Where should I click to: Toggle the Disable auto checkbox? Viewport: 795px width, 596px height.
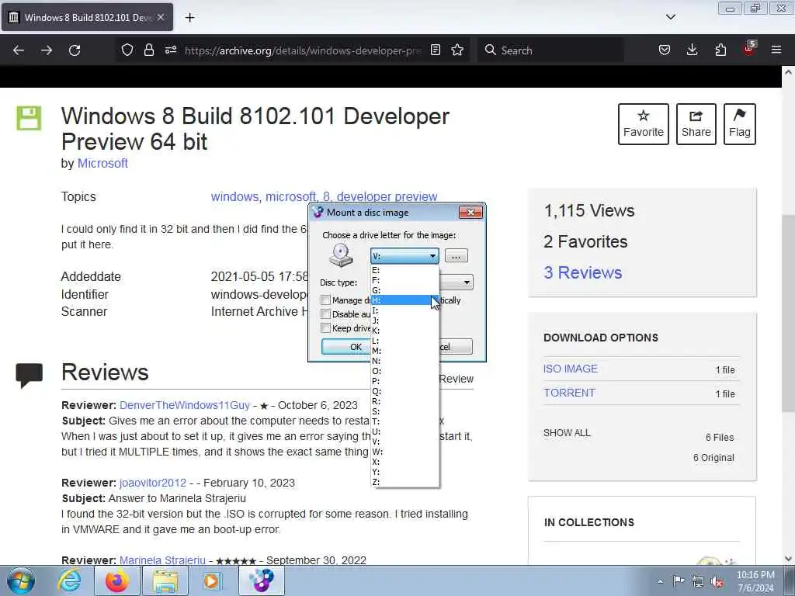click(325, 314)
